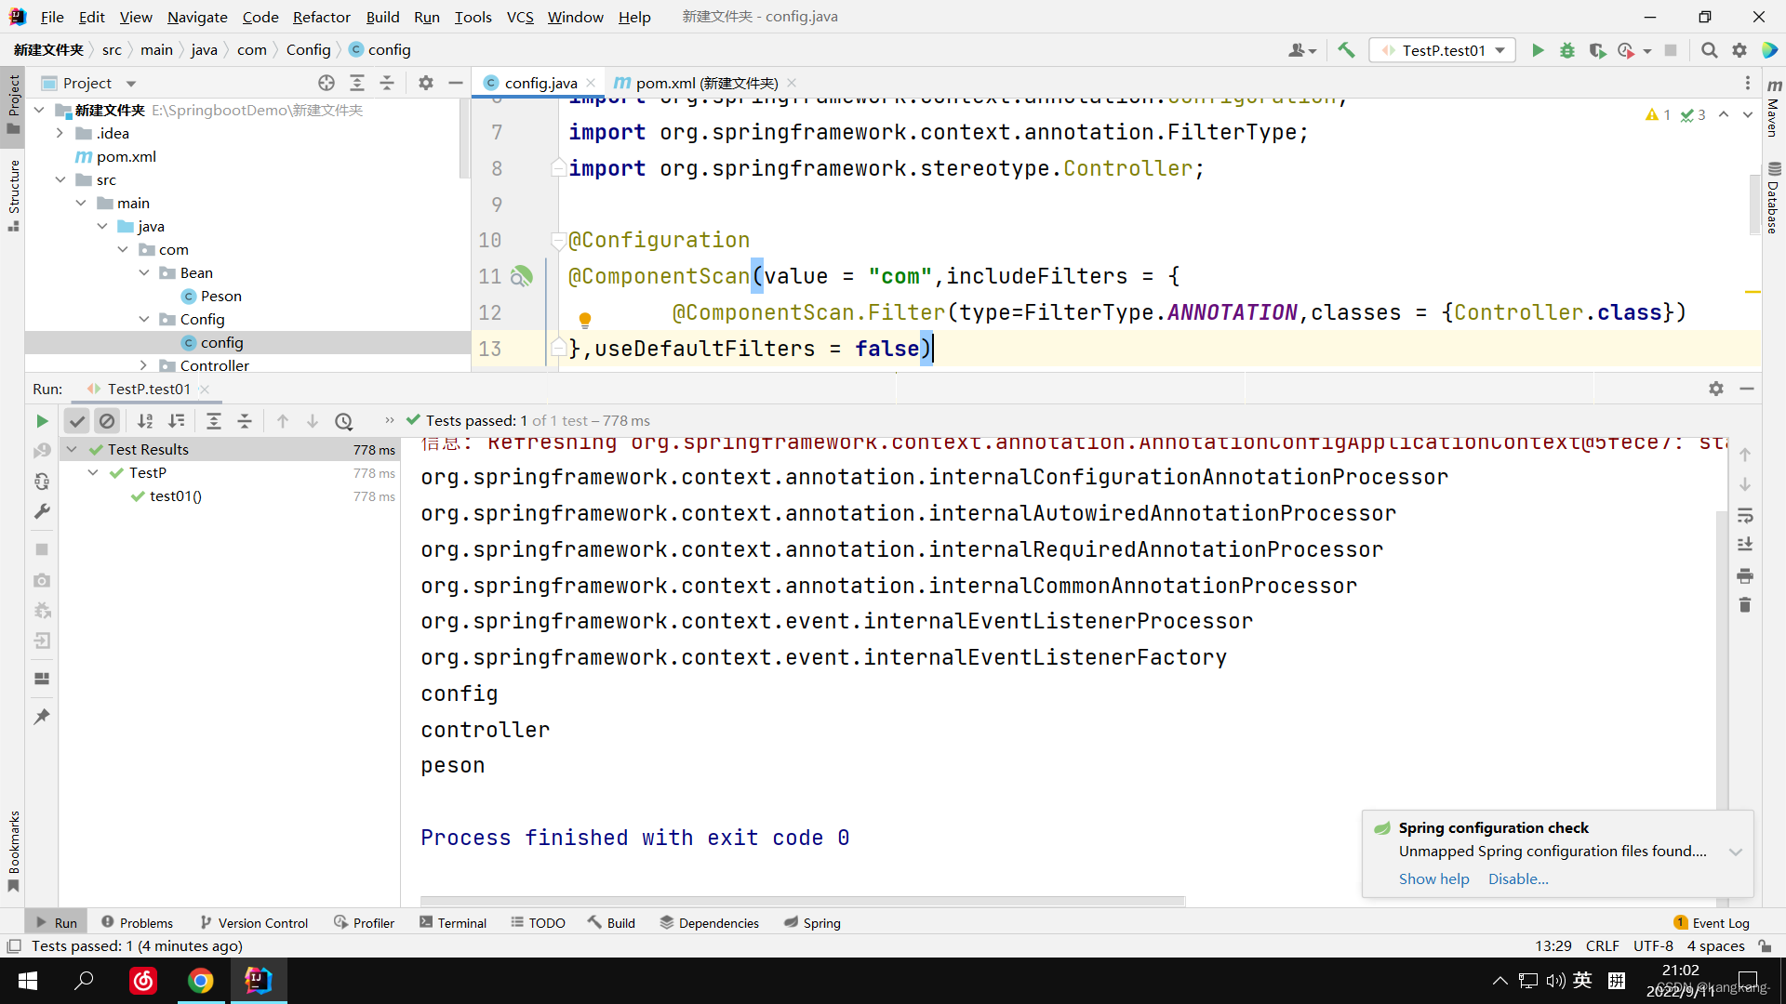The image size is (1786, 1004).
Task: Open the Refactor menu
Action: point(321,17)
